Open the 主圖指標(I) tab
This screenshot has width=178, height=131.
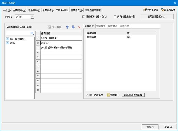pyautogui.click(x=48, y=10)
